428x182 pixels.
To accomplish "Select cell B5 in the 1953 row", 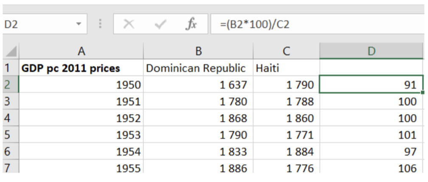I will [x=198, y=135].
